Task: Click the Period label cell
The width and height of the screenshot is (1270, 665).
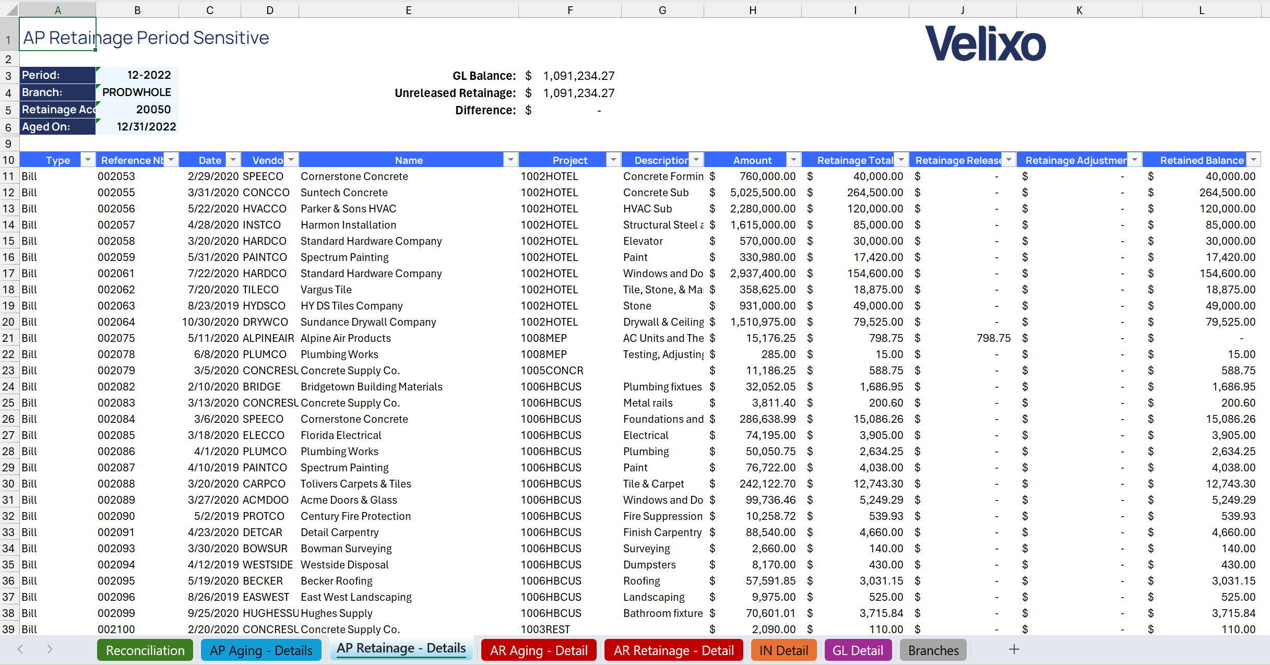Action: click(57, 75)
